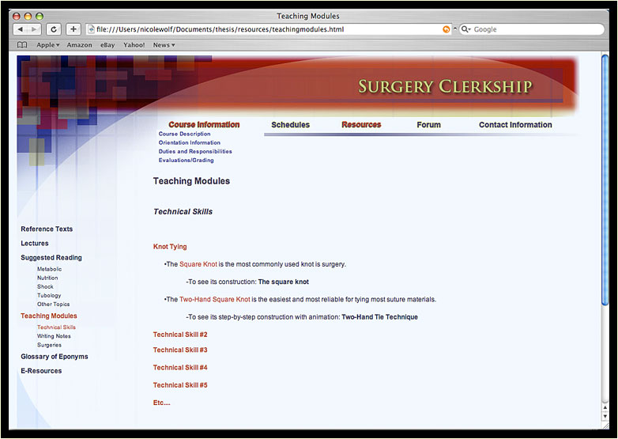Open E-Resources in the sidebar
This screenshot has width=618, height=439.
click(41, 371)
